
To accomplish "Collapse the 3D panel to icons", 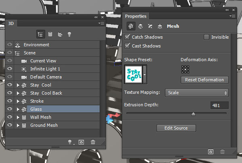I will click(96, 17).
